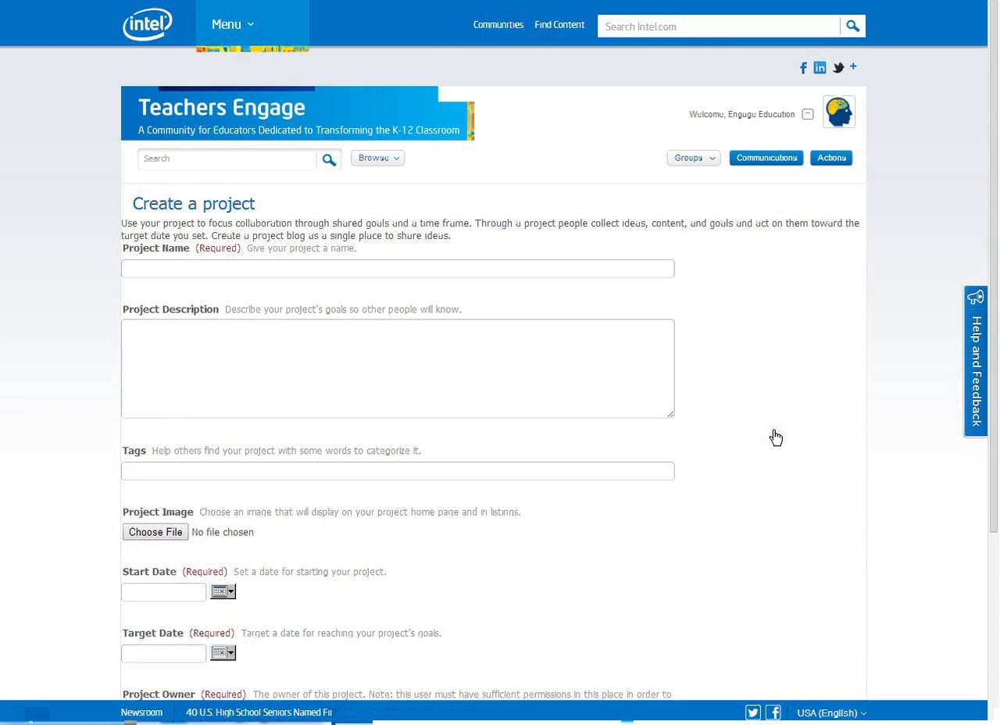The image size is (1000, 725).
Task: Open the Find Content link
Action: tap(559, 25)
